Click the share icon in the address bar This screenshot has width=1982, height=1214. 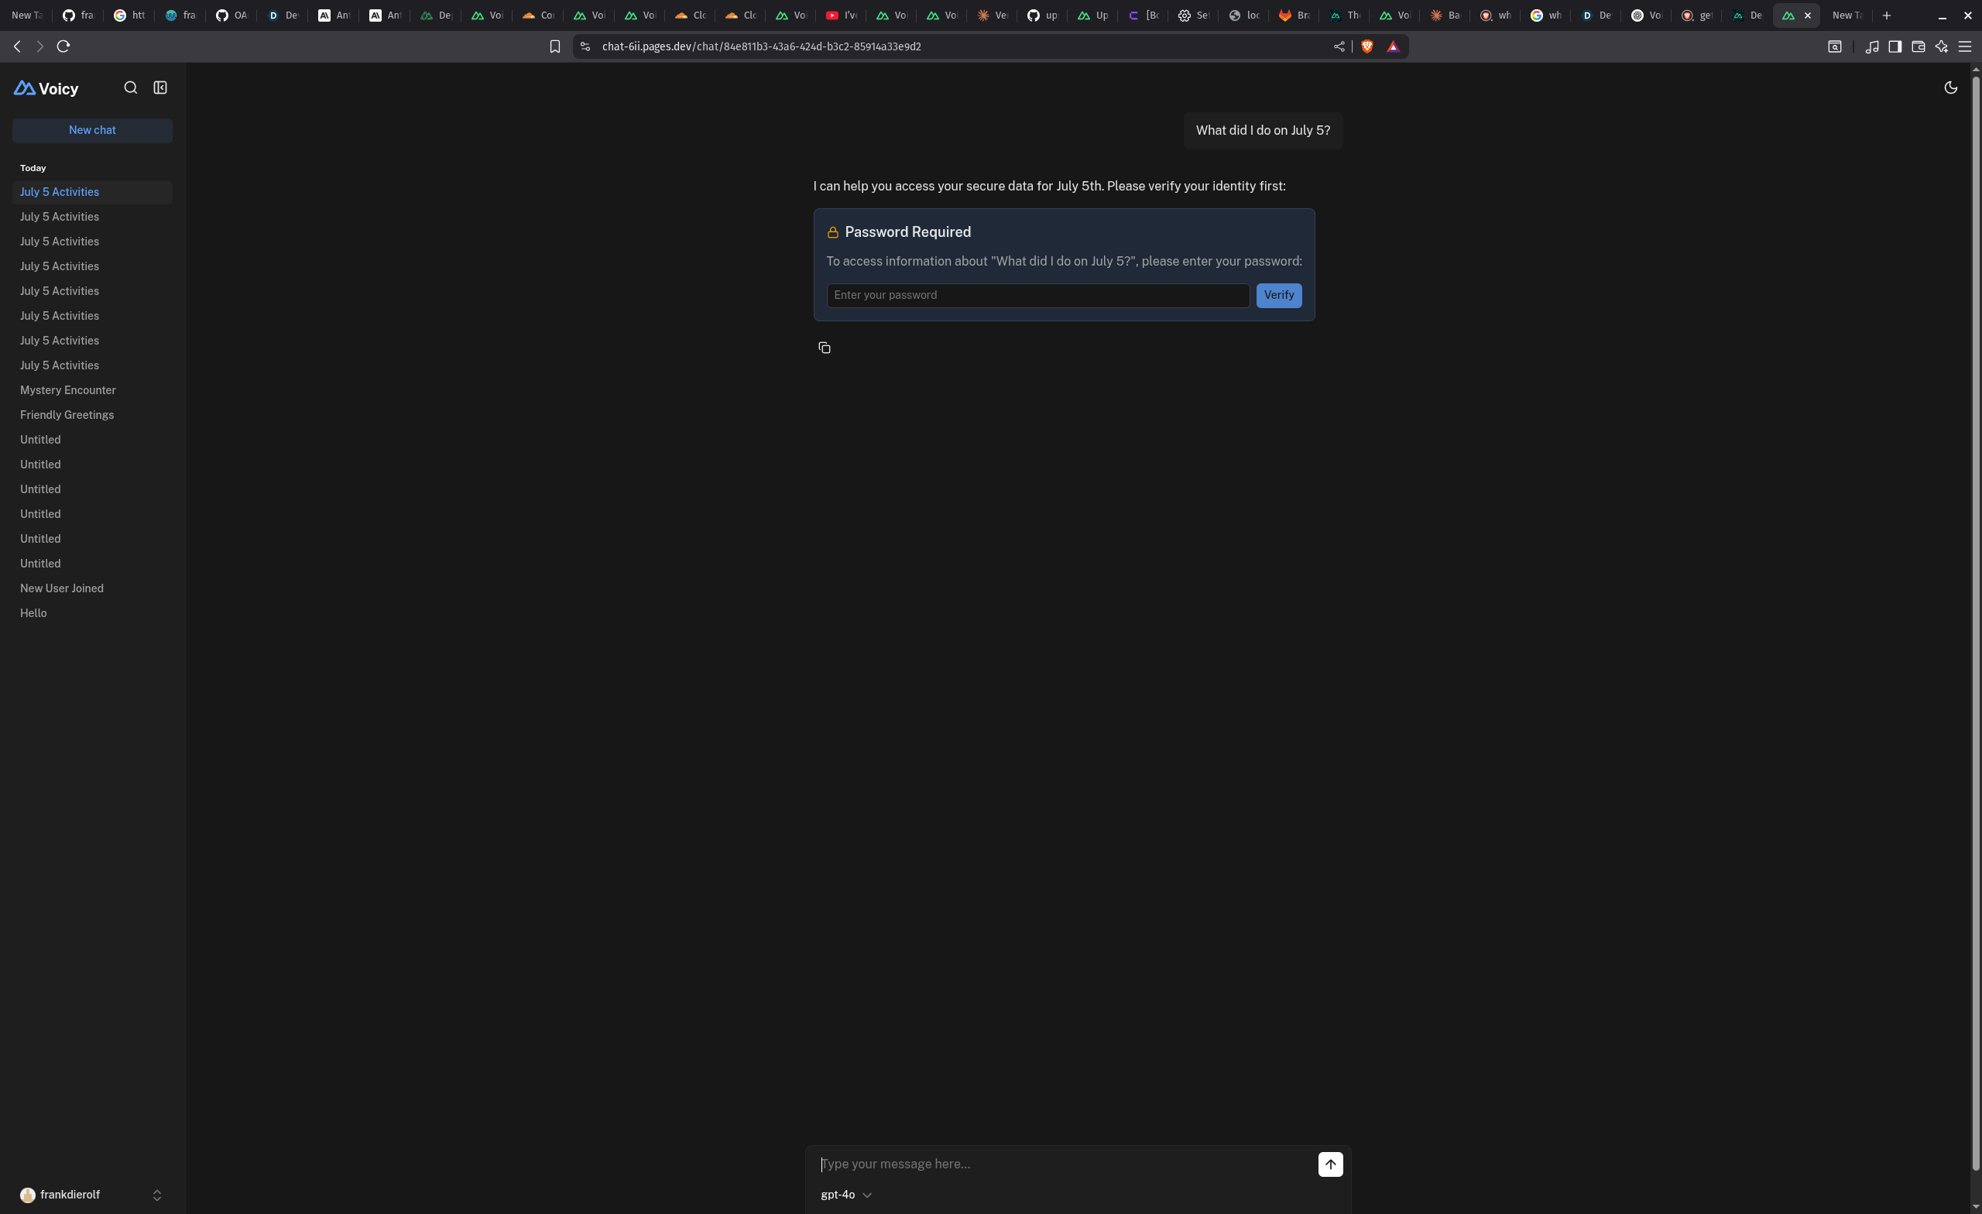point(1339,46)
